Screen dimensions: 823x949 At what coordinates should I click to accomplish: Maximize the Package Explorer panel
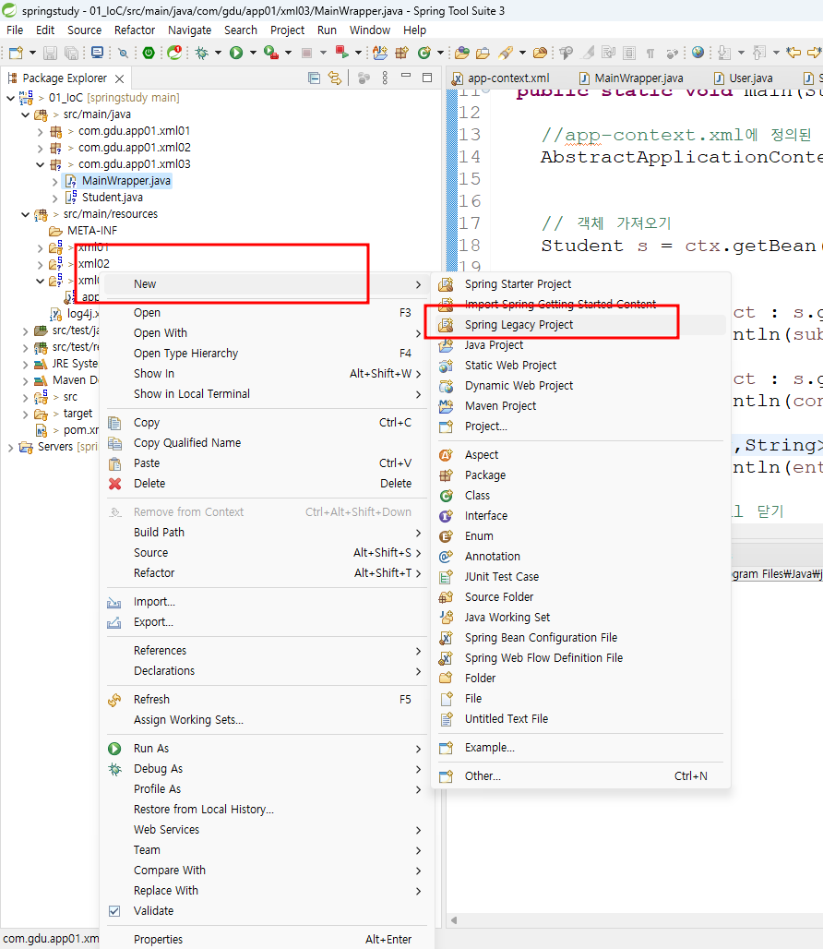click(427, 78)
